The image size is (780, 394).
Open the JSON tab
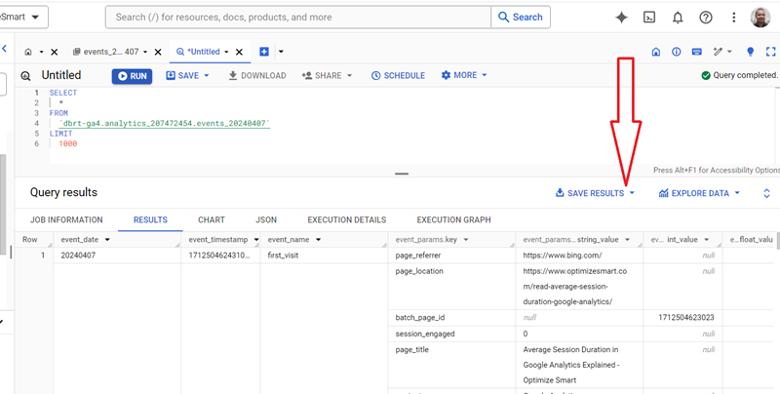pos(266,219)
